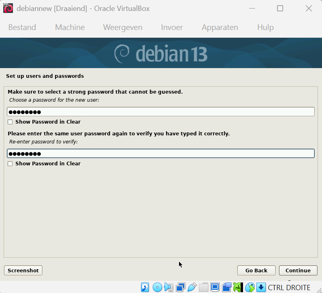Enable Show Password in Clear under verify field

pos(10,164)
